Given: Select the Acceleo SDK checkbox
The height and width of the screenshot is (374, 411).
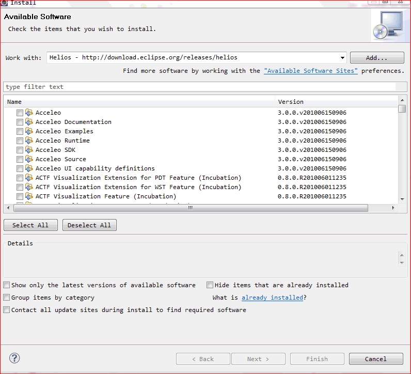Looking at the screenshot, I should coord(20,150).
